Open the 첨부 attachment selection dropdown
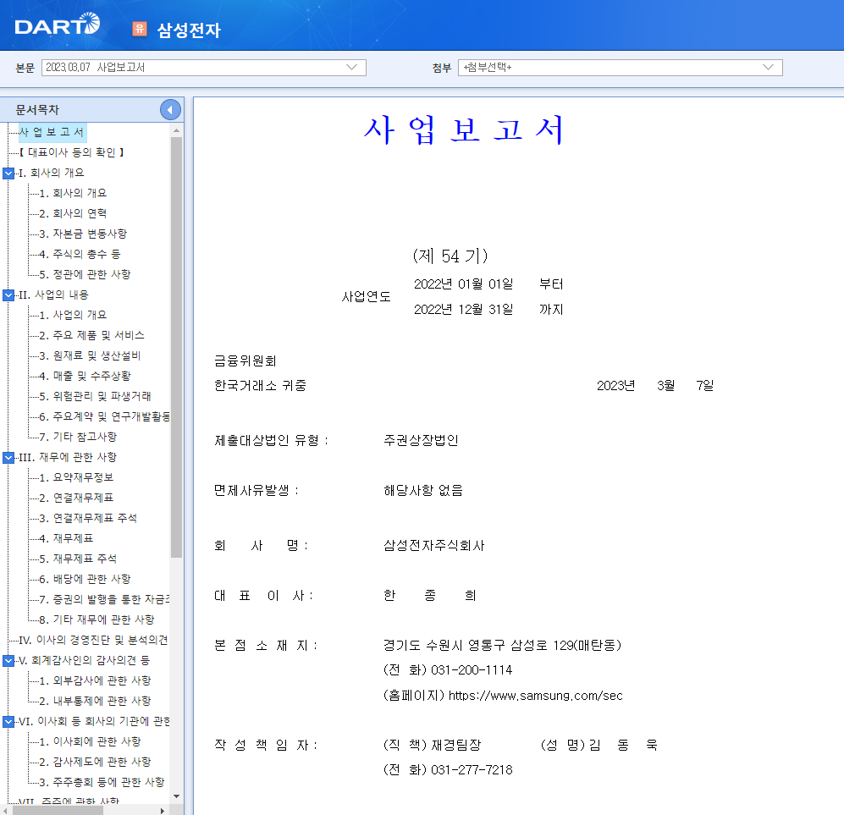This screenshot has height=815, width=844. pos(620,67)
